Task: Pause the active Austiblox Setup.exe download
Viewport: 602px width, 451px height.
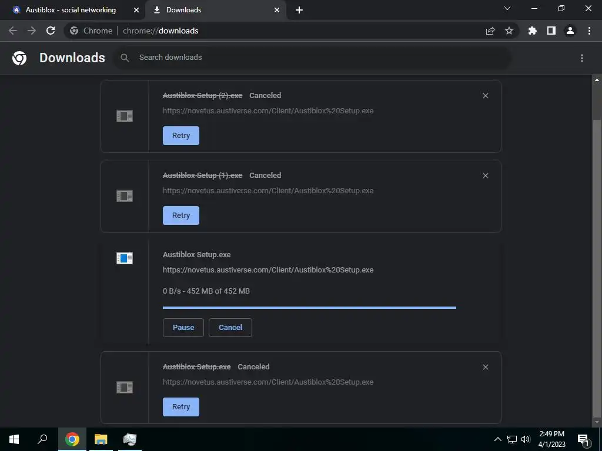Action: coord(183,328)
